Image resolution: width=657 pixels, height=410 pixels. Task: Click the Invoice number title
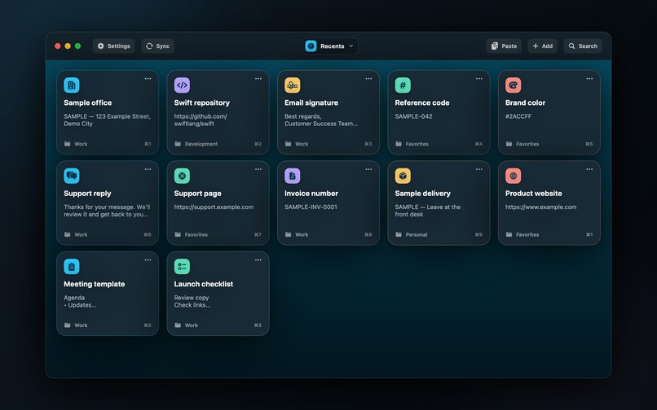tap(311, 194)
